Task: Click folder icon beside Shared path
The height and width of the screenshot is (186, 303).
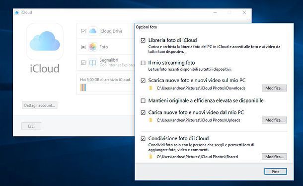Action: tap(151, 157)
